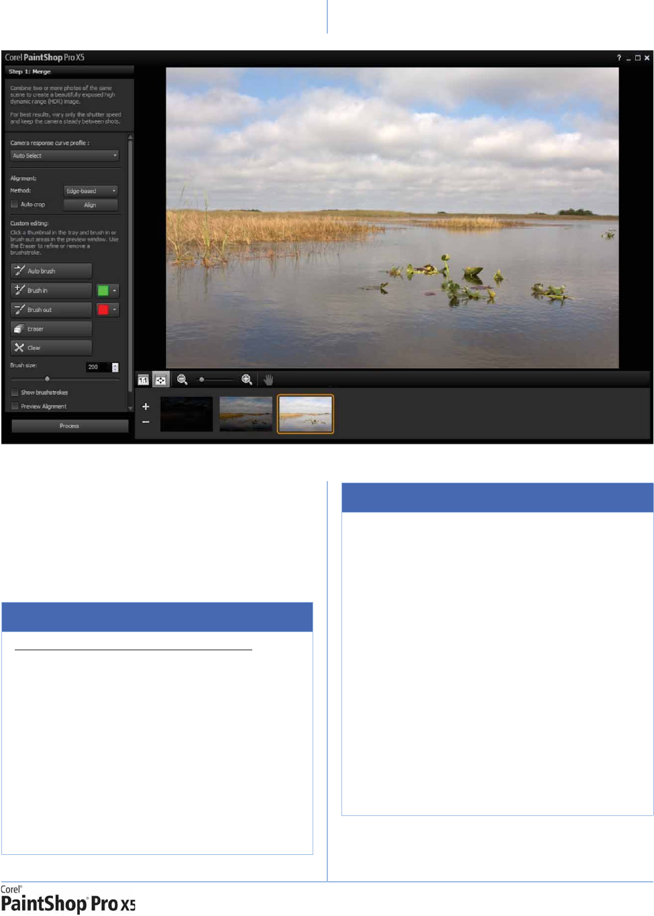Zoom in with the magnifier plus icon
This screenshot has height=916, width=654.
coord(247,380)
